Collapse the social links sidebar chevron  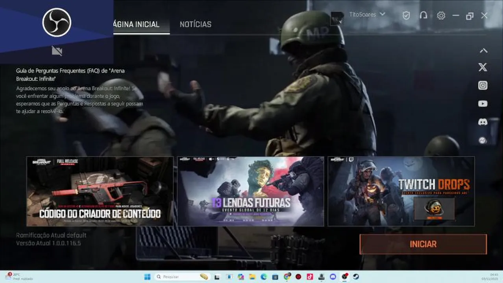pos(483,51)
